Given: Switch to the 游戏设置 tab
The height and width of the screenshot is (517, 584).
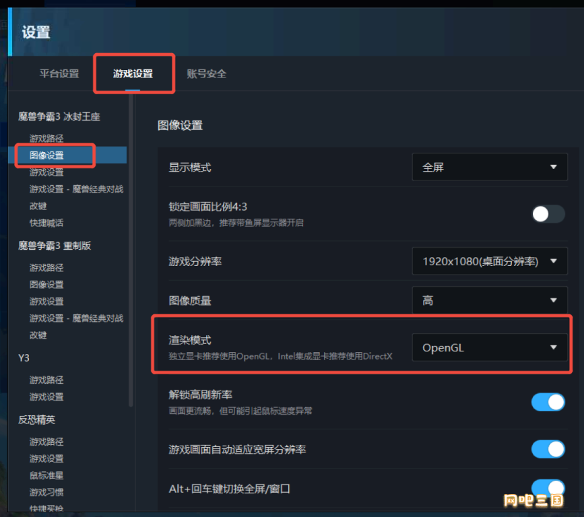Looking at the screenshot, I should [133, 73].
